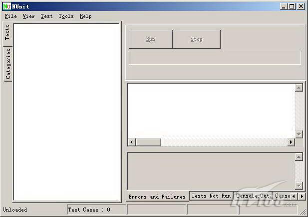The image size is (308, 217).
Task: Click the window resize grip corner
Action: pos(304,212)
